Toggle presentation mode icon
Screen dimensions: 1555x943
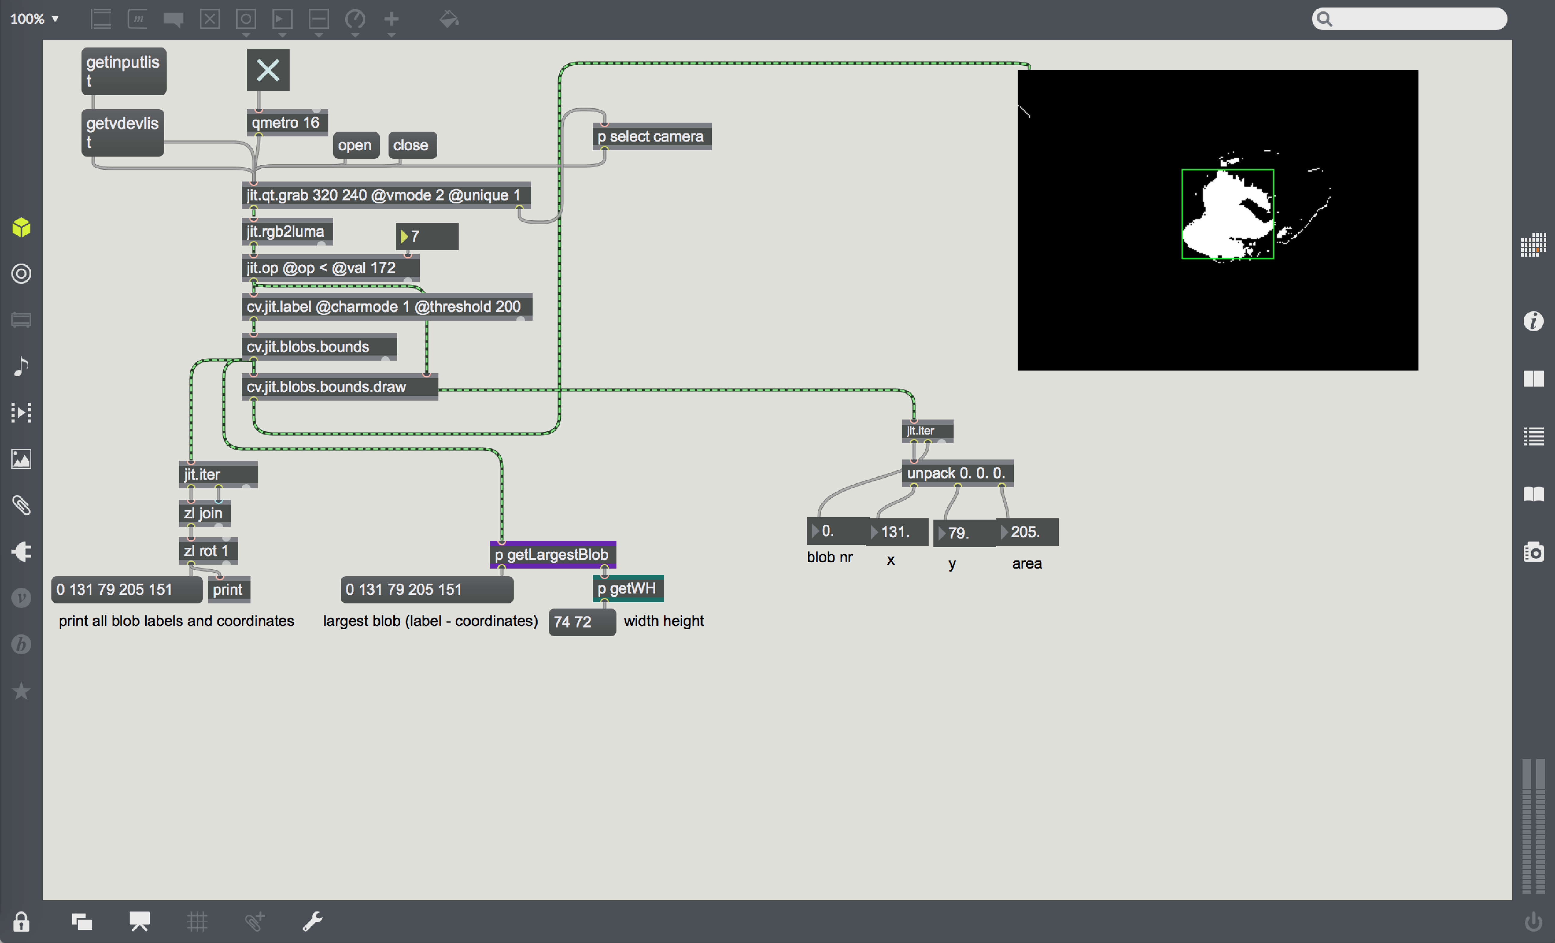(x=140, y=922)
